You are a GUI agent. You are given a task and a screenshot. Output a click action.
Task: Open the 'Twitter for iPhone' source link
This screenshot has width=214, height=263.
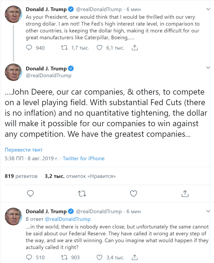(83, 158)
